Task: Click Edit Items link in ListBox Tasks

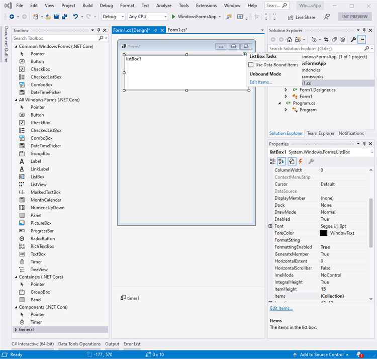Action: click(x=260, y=82)
